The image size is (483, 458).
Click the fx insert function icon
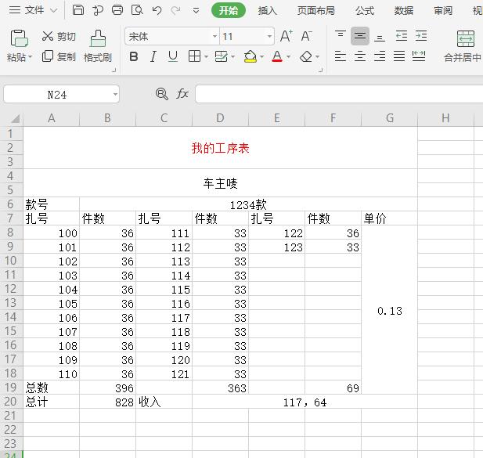(x=182, y=94)
